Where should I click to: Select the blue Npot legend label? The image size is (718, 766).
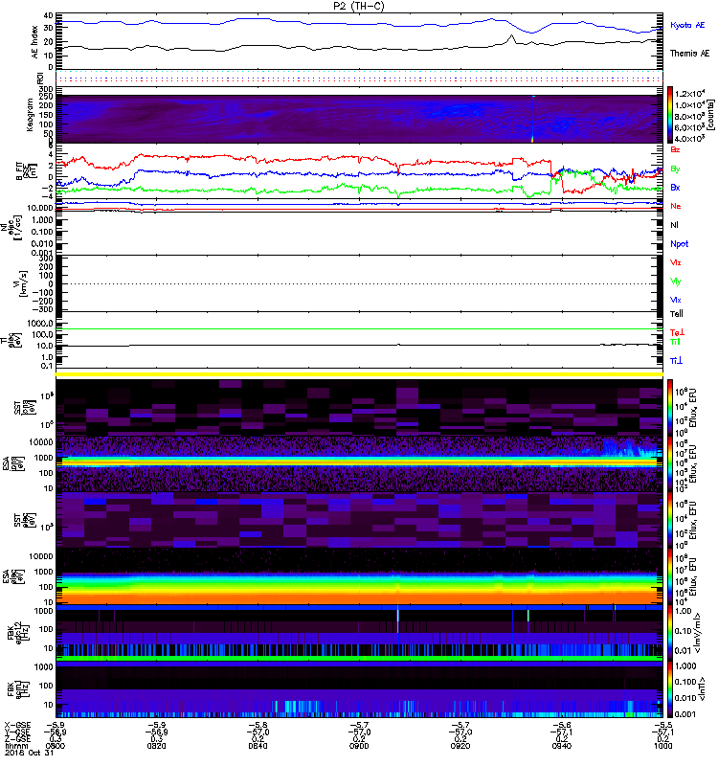click(679, 244)
